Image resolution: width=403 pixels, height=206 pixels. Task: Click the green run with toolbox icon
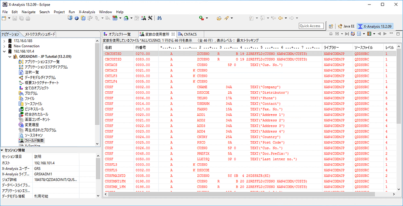click(201, 18)
